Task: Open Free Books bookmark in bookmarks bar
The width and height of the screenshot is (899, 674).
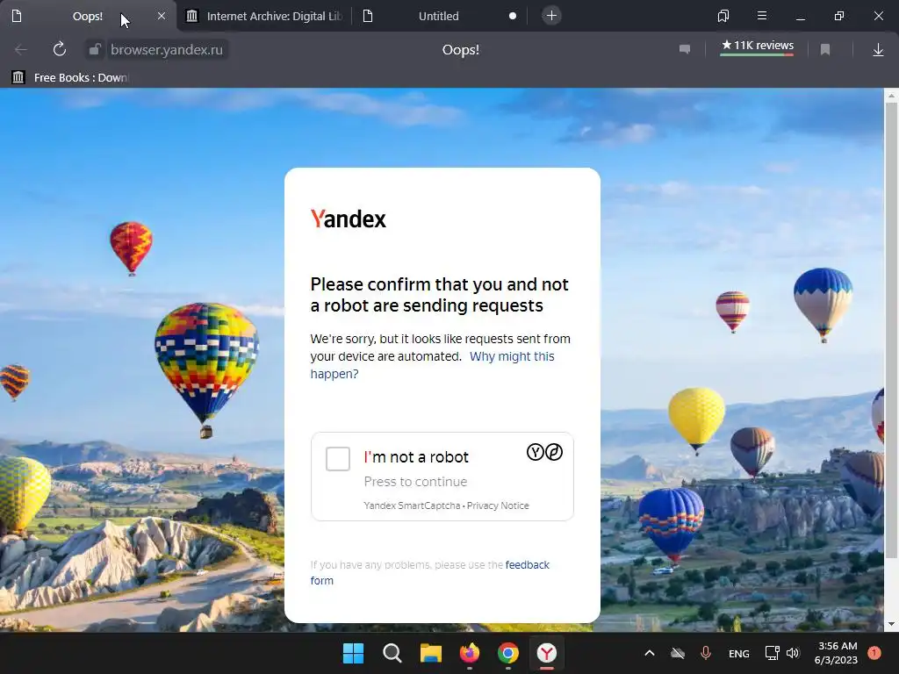Action: pyautogui.click(x=71, y=77)
